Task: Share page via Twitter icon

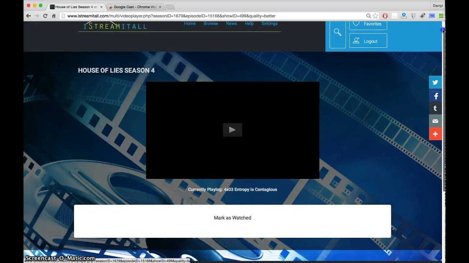Action: click(x=435, y=82)
